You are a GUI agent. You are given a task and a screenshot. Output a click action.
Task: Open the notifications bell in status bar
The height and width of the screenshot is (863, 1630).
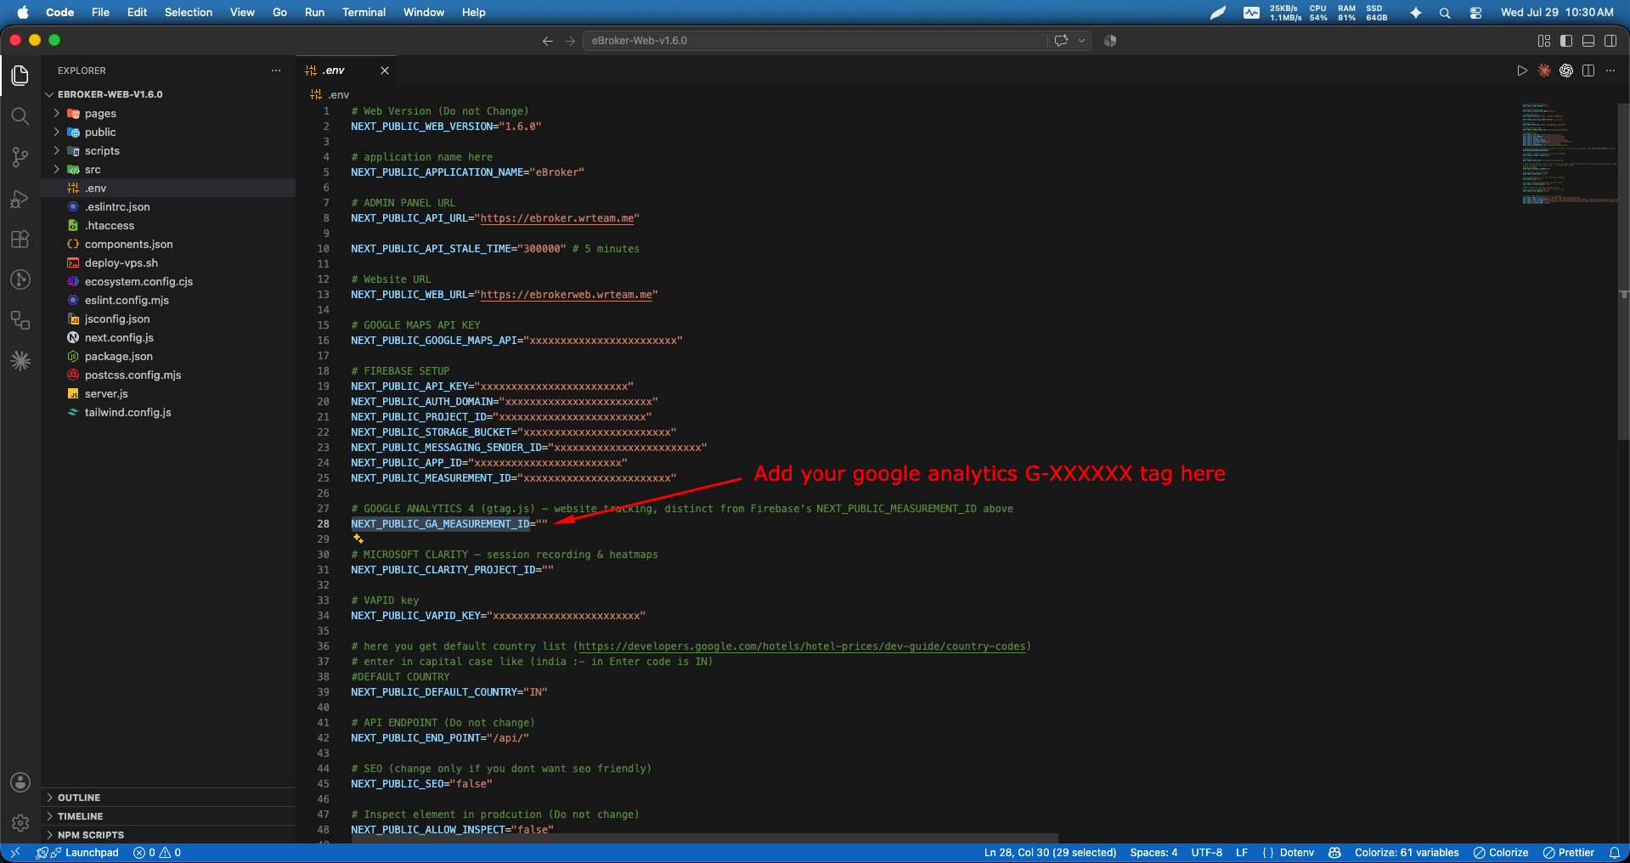(x=1615, y=853)
